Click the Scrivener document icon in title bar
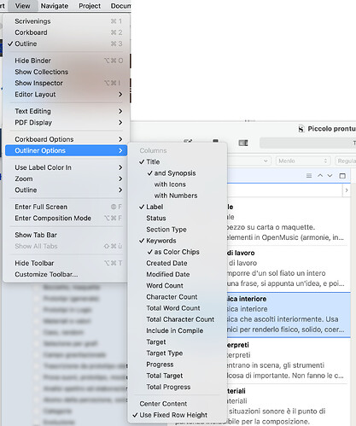The image size is (356, 426). coord(301,129)
